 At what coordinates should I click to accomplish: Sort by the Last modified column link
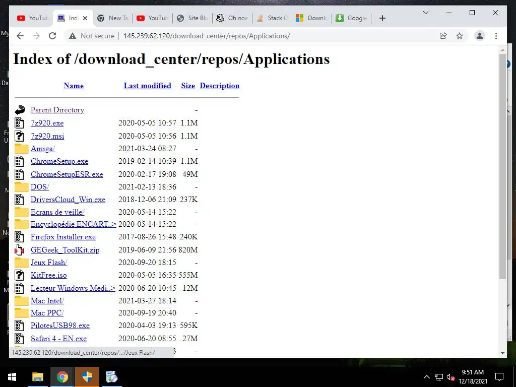tap(148, 86)
